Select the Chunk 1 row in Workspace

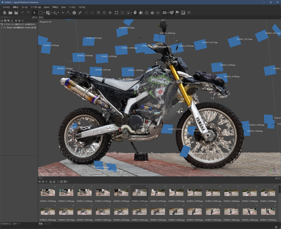[x=19, y=28]
